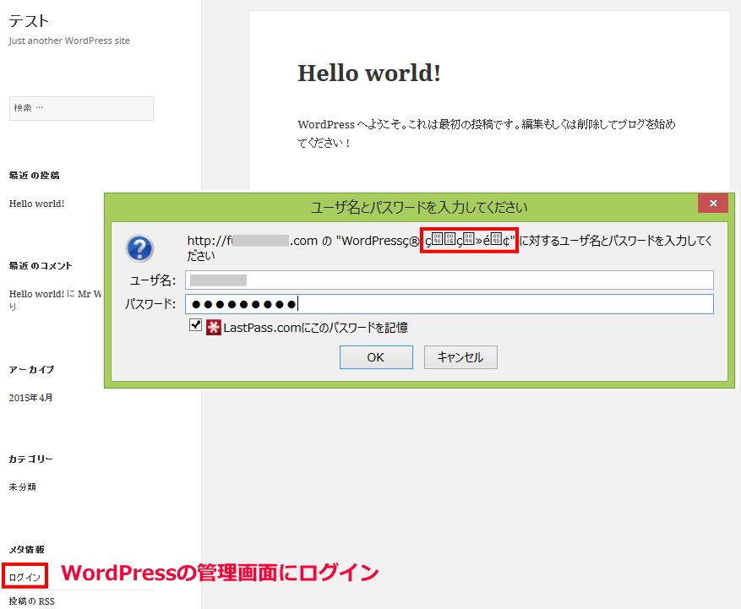
Task: Click the カテゴリー sidebar heading
Action: (30, 459)
